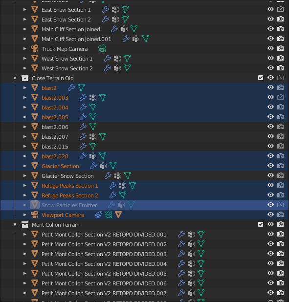The height and width of the screenshot is (302, 289).
Task: Click the Close Terrain Old collection box icon
Action: click(x=25, y=78)
